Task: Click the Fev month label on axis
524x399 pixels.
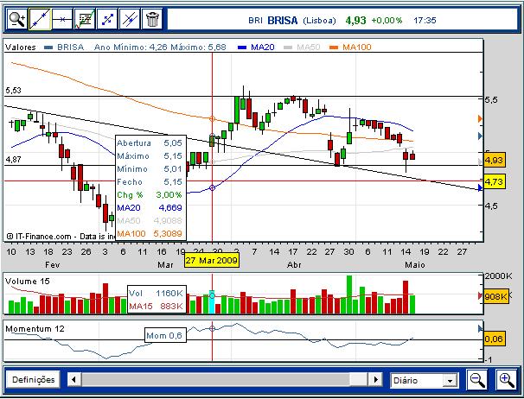Action: (53, 265)
